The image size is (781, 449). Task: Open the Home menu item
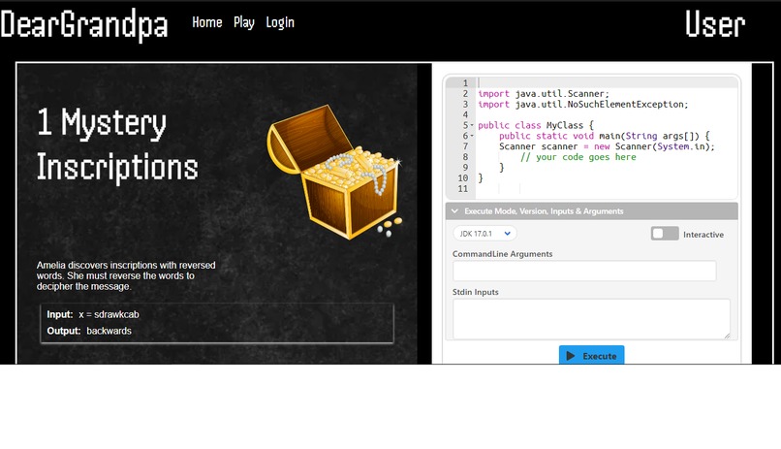coord(206,22)
